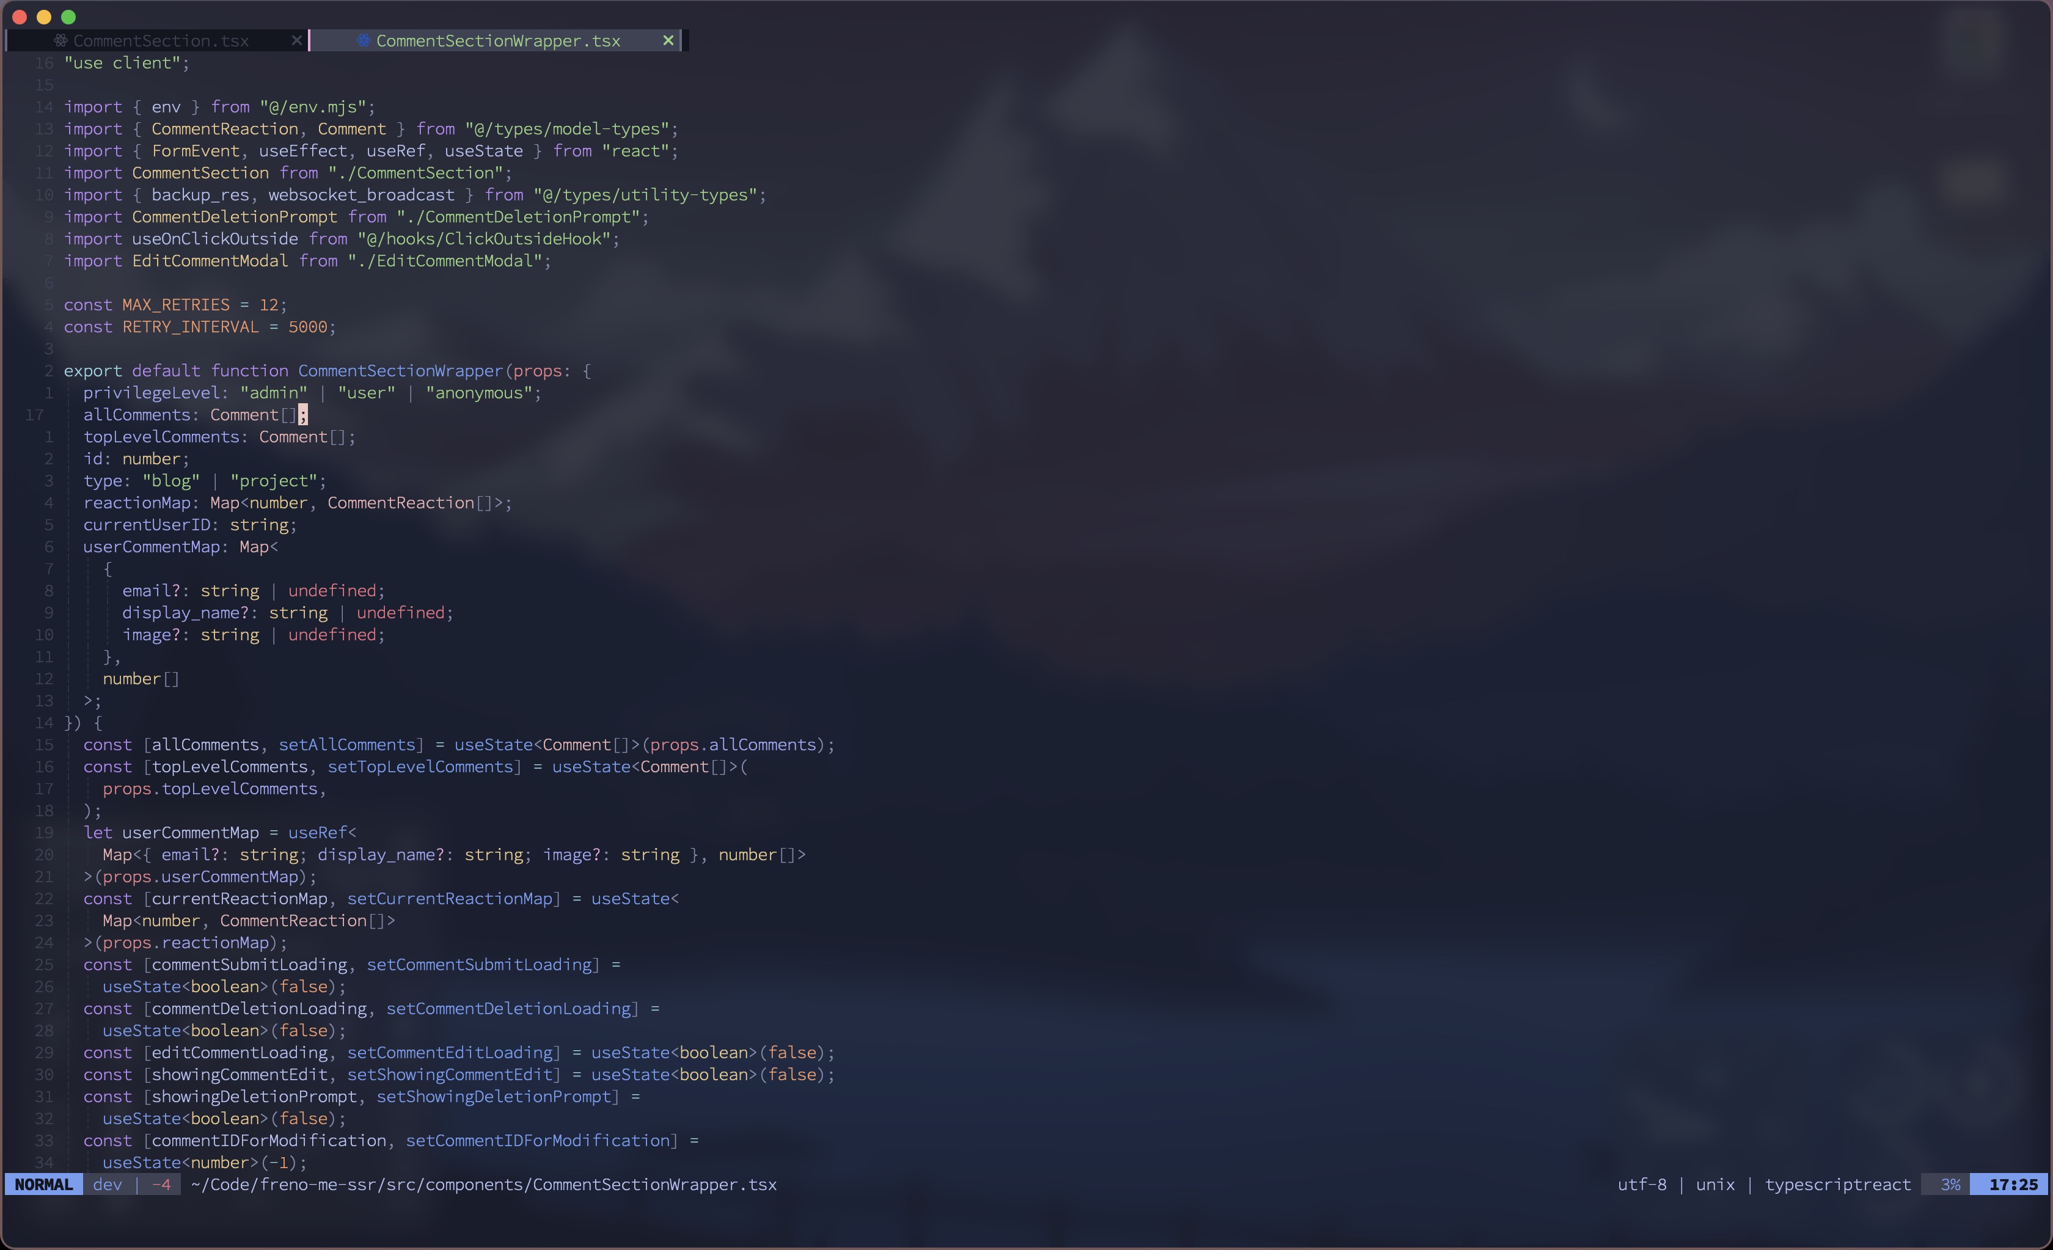
Task: Place cursor on the MAX_RETRIES constant
Action: coord(176,305)
